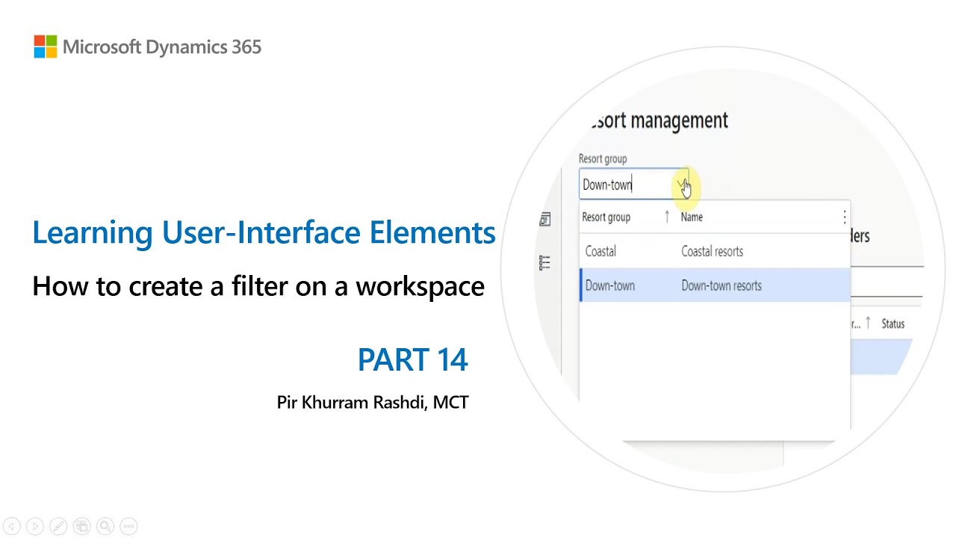Open the pen and laser pointer tools

(58, 526)
